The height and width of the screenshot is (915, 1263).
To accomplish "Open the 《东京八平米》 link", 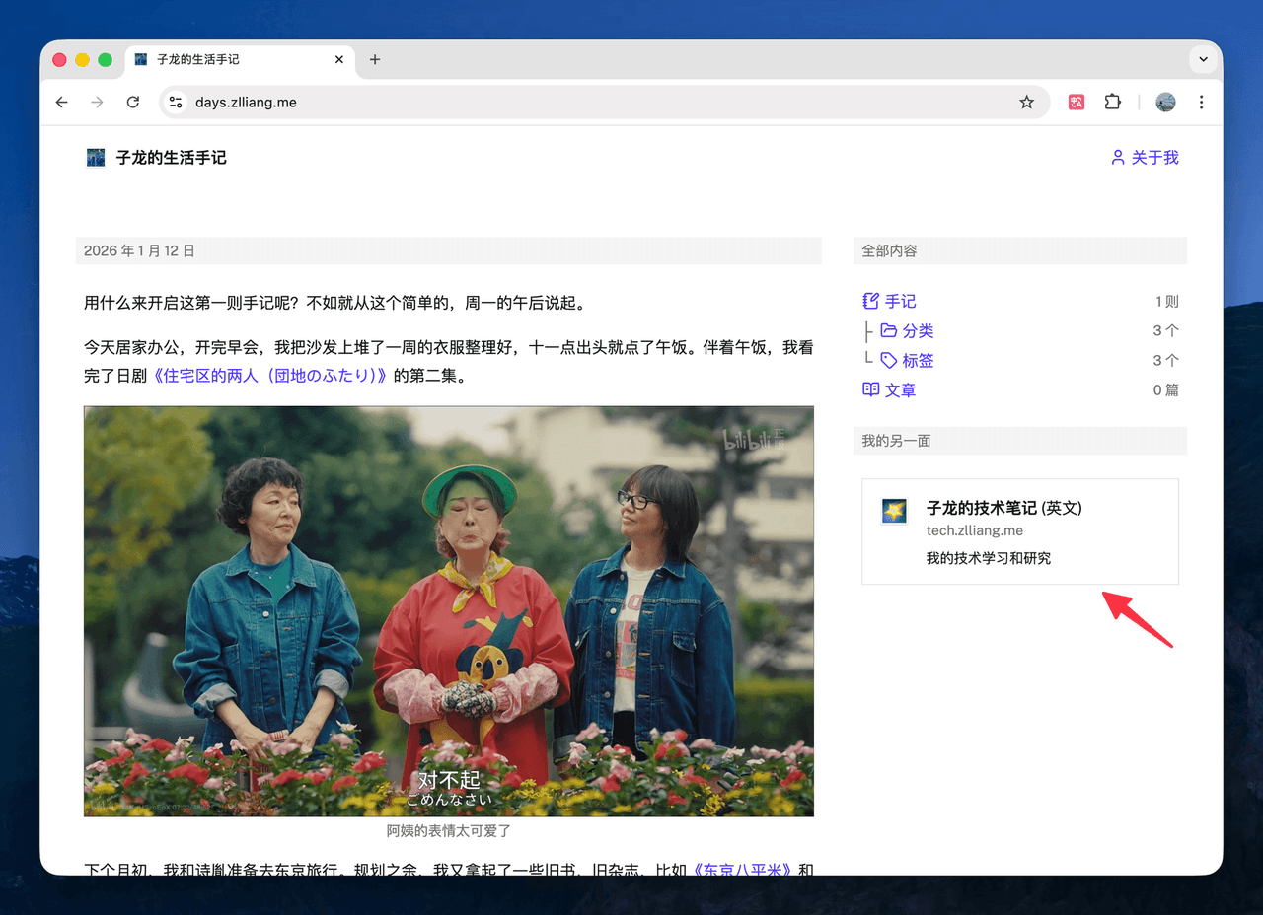I will coord(742,870).
